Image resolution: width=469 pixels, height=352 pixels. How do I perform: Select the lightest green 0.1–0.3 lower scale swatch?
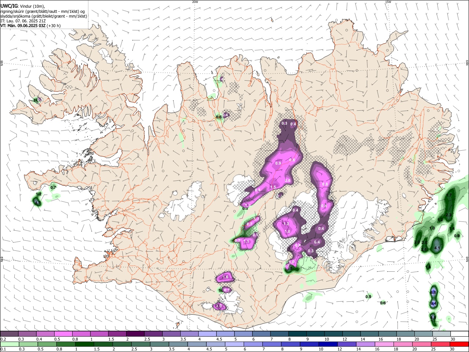click(9, 344)
